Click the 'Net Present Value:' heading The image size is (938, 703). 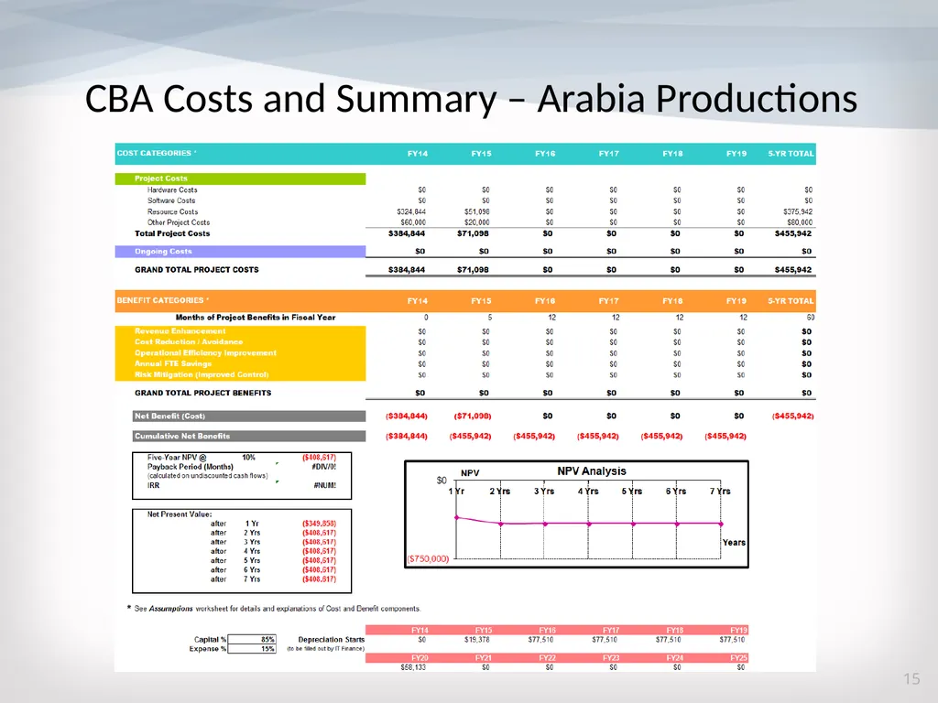tap(180, 514)
